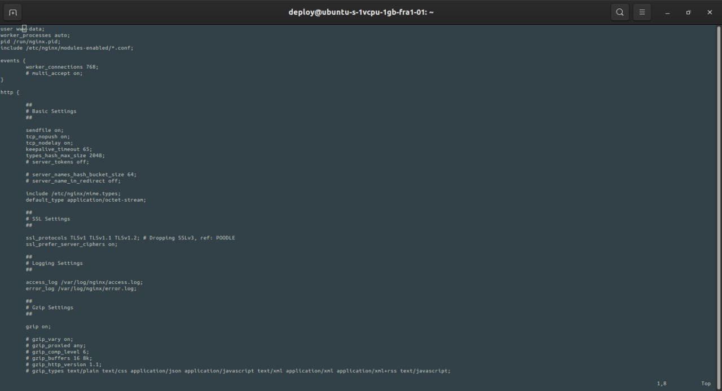Image resolution: width=722 pixels, height=391 pixels.
Task: Click the 'error_log /var/log/nginx/error.log;' line
Action: [81, 288]
